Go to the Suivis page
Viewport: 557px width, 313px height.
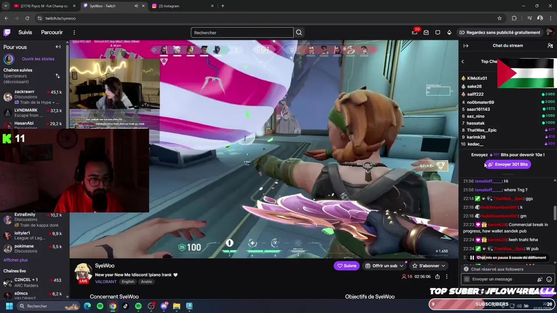(x=25, y=32)
